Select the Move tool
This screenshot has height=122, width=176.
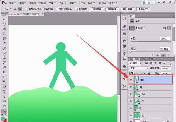pyautogui.click(x=4, y=19)
